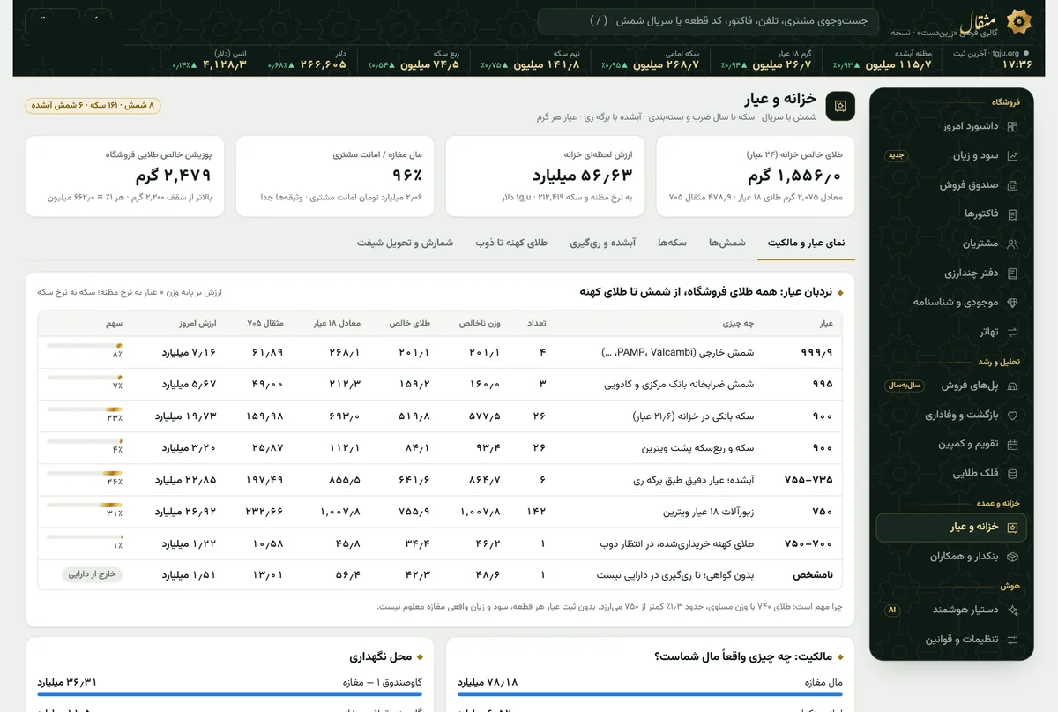Image resolution: width=1058 pixels, height=712 pixels.
Task: Open تقویم و کمپین calendar icon
Action: point(1012,445)
